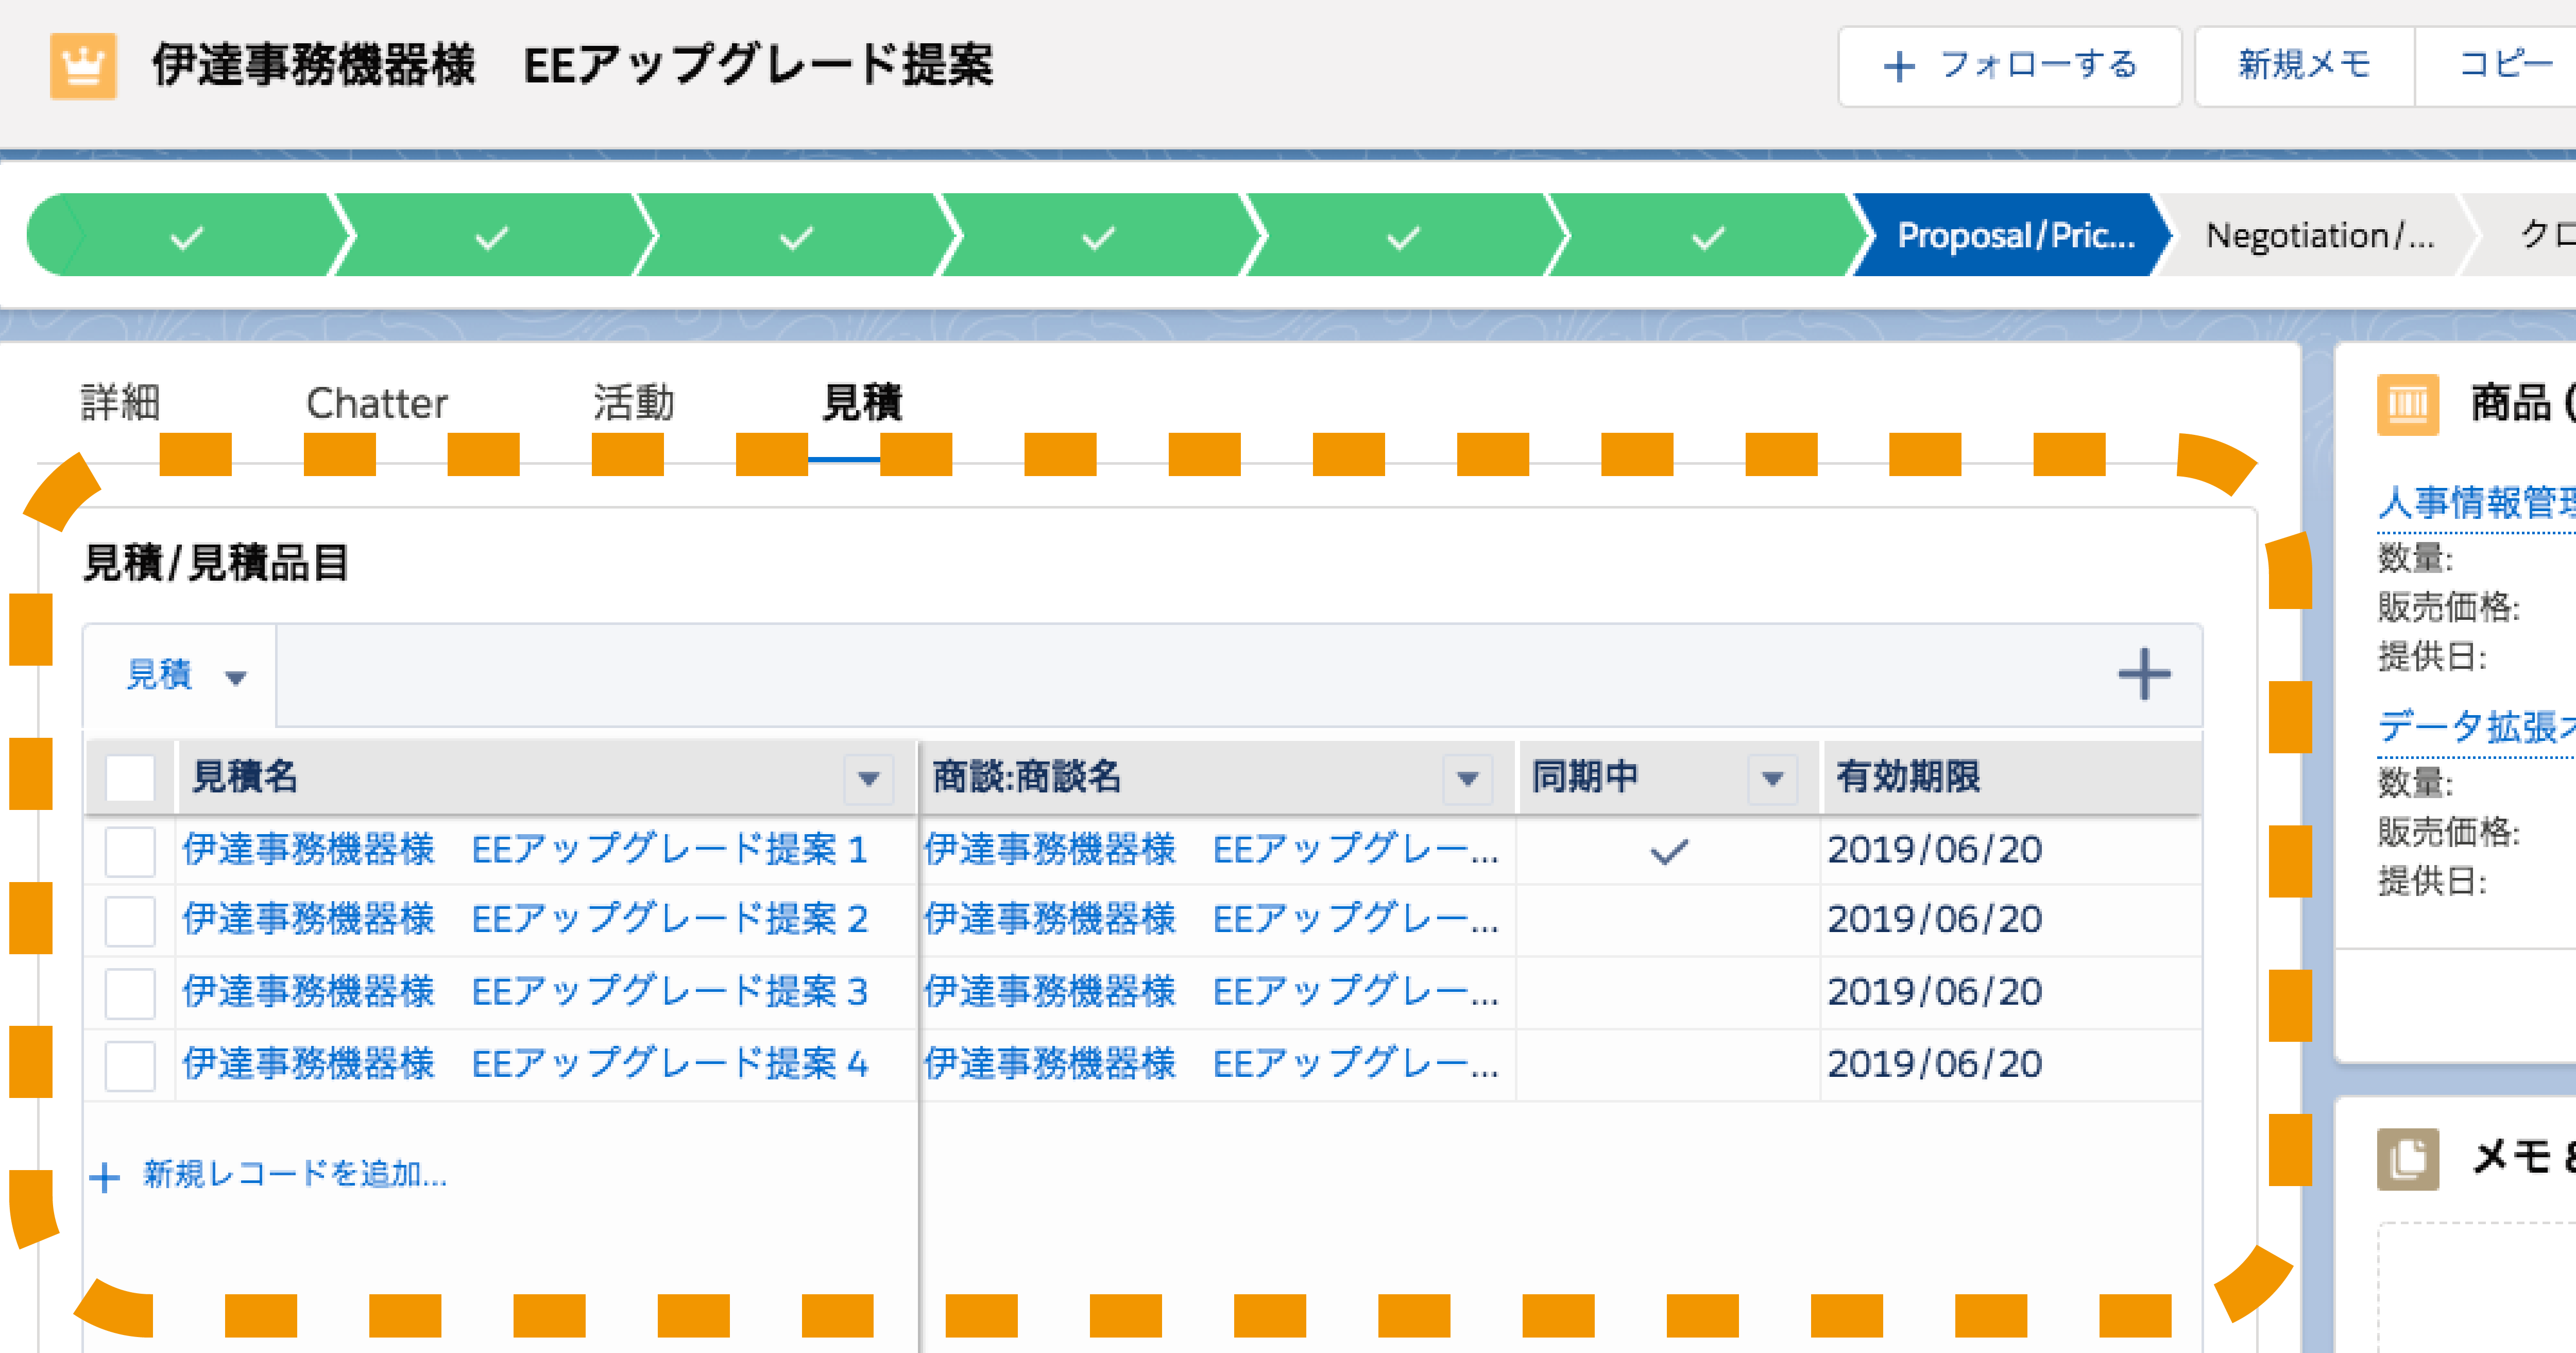Open the 見積 list view dropdown
Screen dimensions: 2576x1353
(x=237, y=678)
